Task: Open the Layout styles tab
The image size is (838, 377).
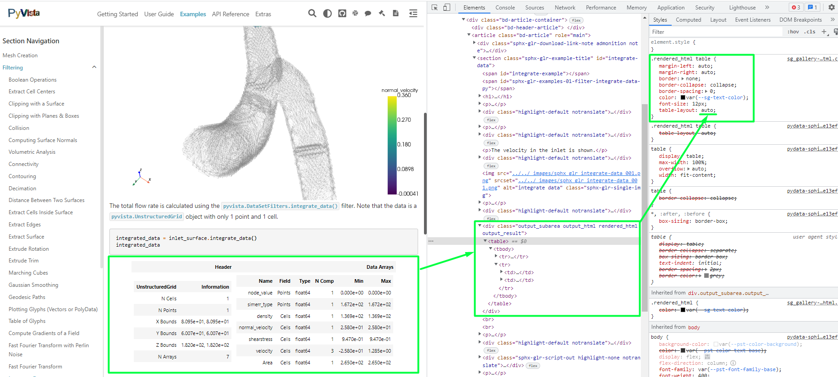Action: tap(718, 19)
